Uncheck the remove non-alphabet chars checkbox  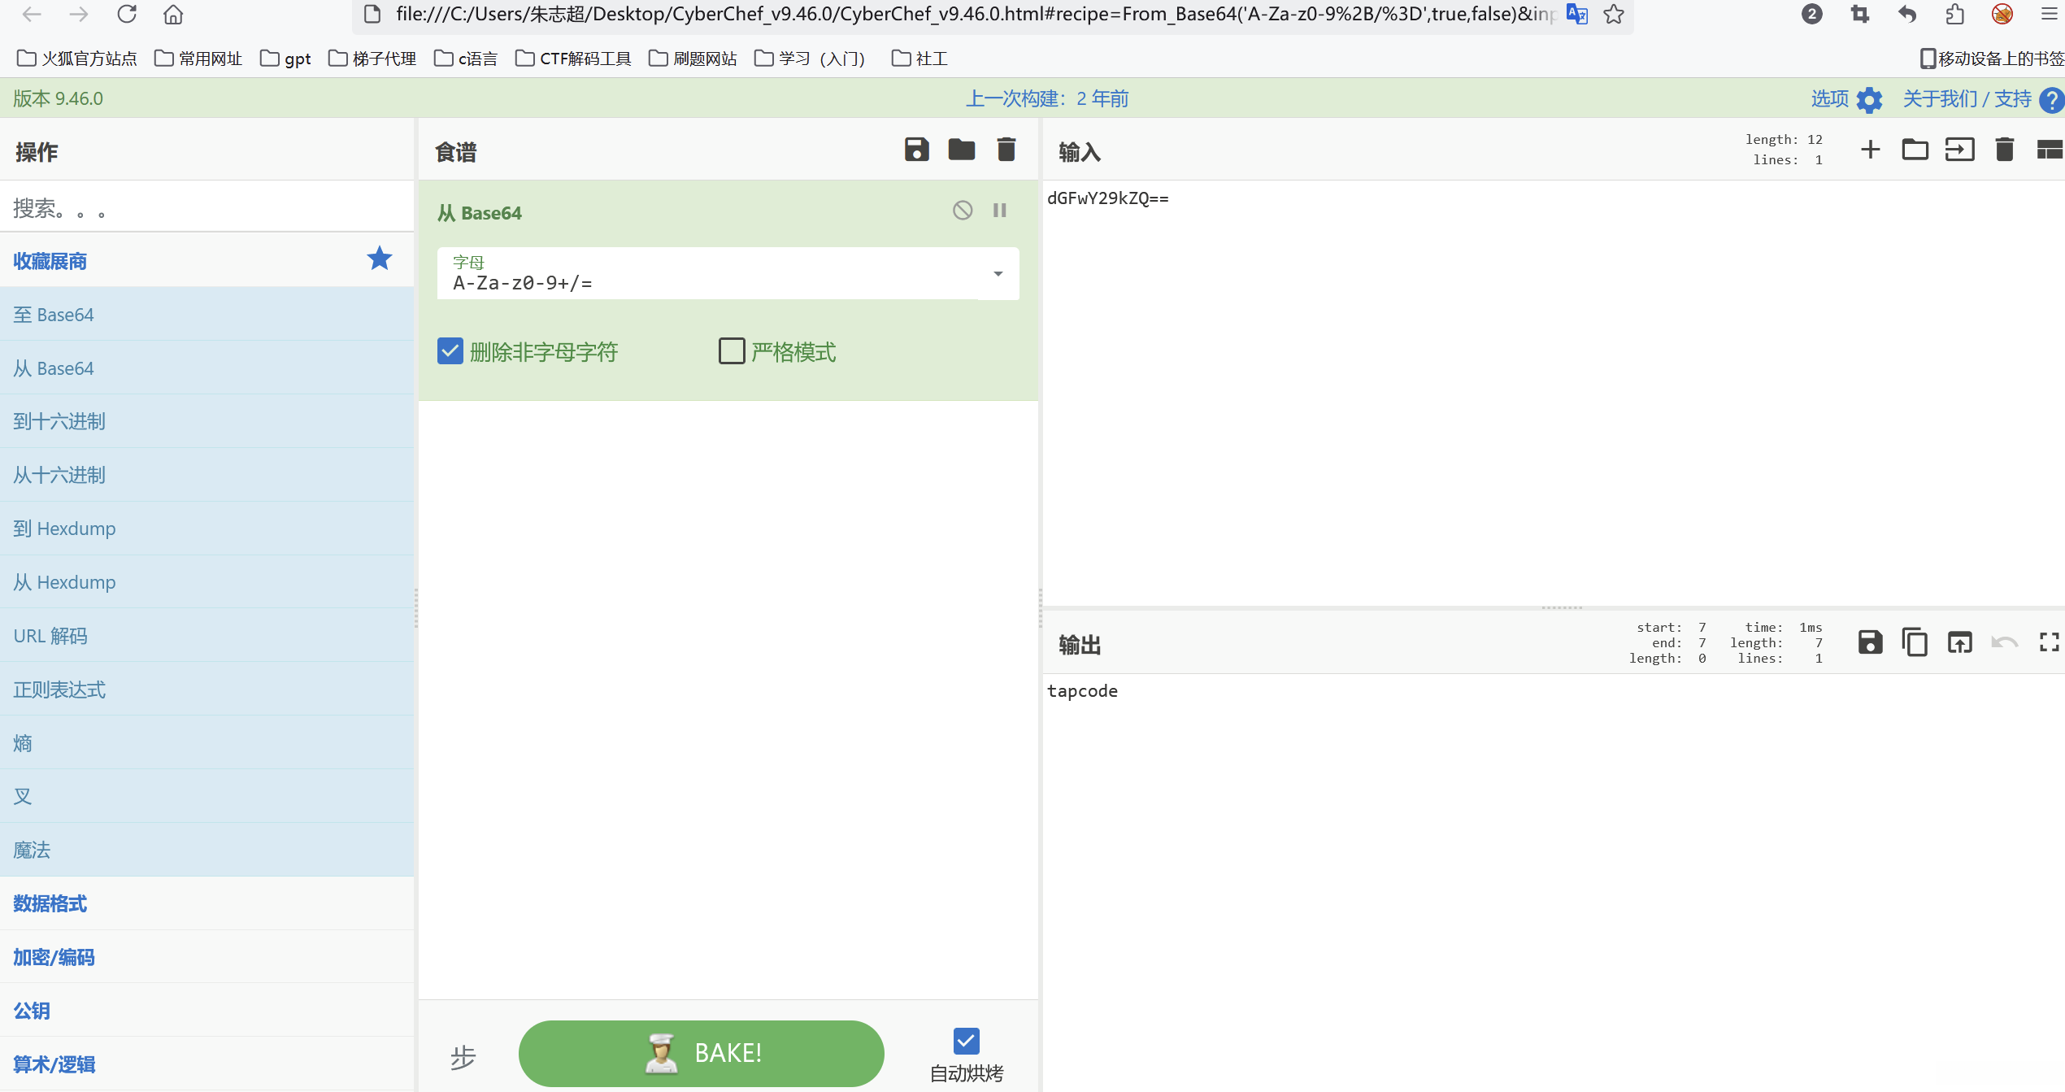point(450,351)
